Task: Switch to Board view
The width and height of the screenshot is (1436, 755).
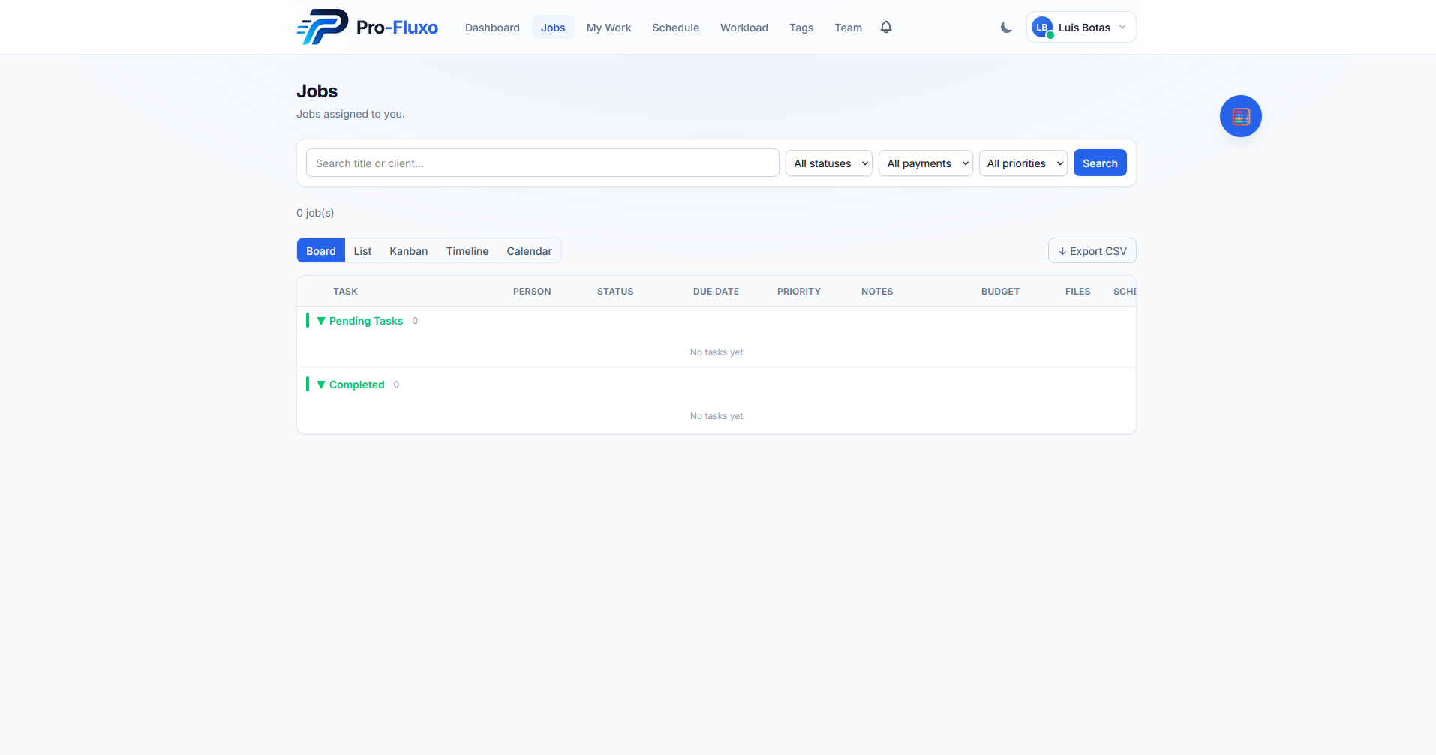Action: [x=321, y=250]
